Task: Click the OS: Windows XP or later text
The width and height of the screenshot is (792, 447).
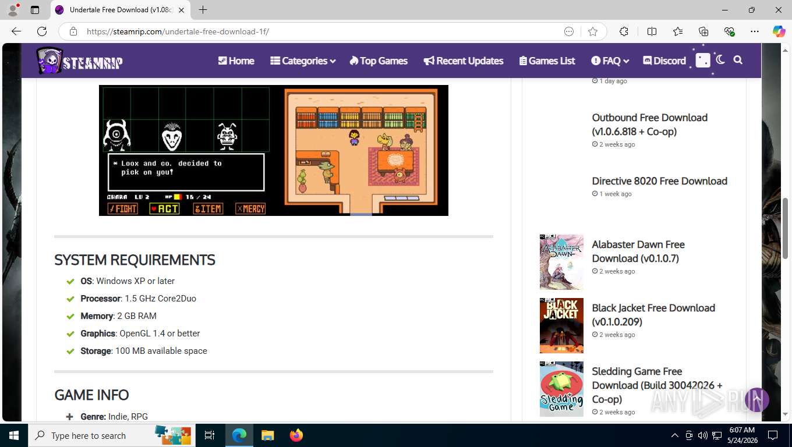Action: (128, 281)
